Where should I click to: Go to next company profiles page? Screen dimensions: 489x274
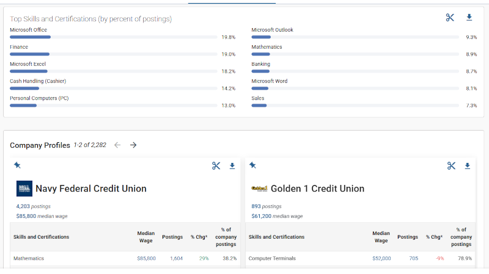[133, 145]
